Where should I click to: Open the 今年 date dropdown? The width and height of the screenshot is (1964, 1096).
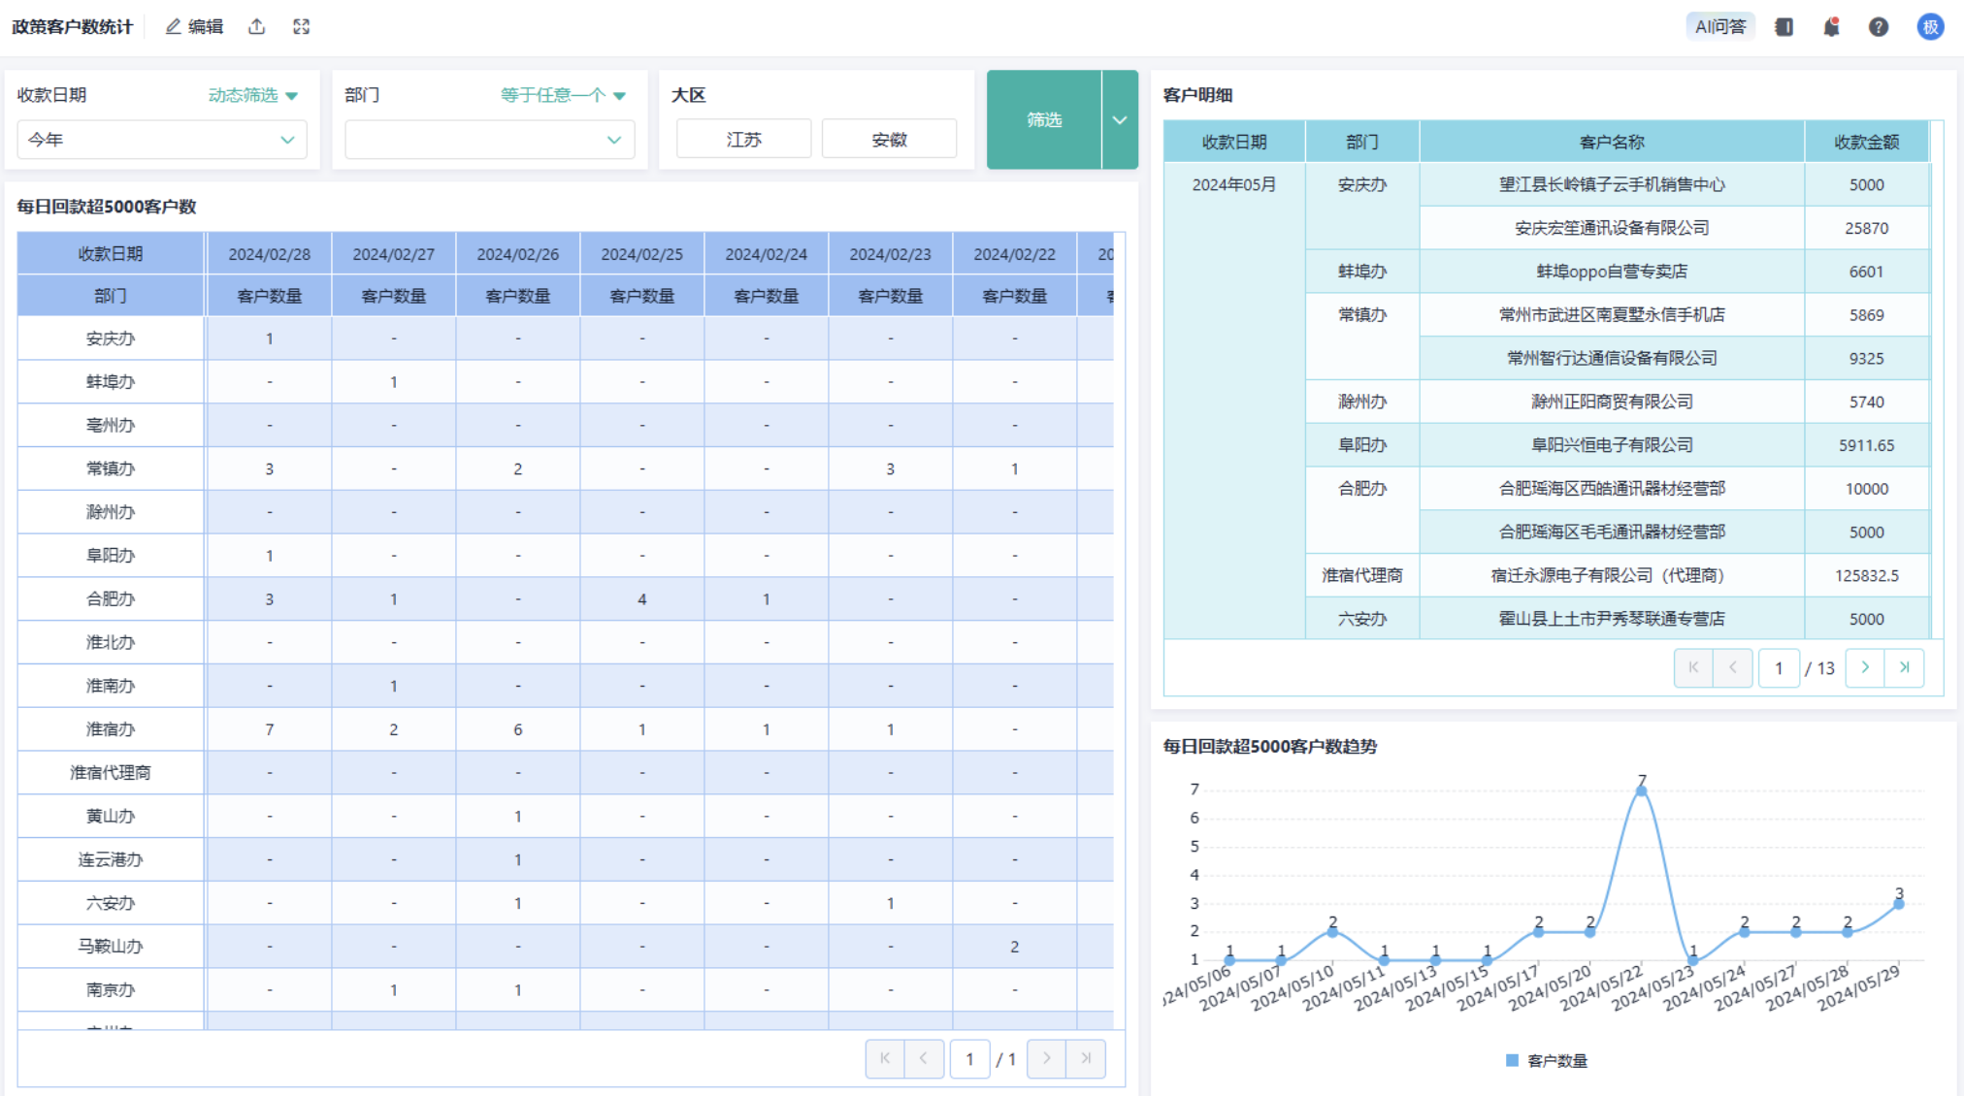[162, 140]
